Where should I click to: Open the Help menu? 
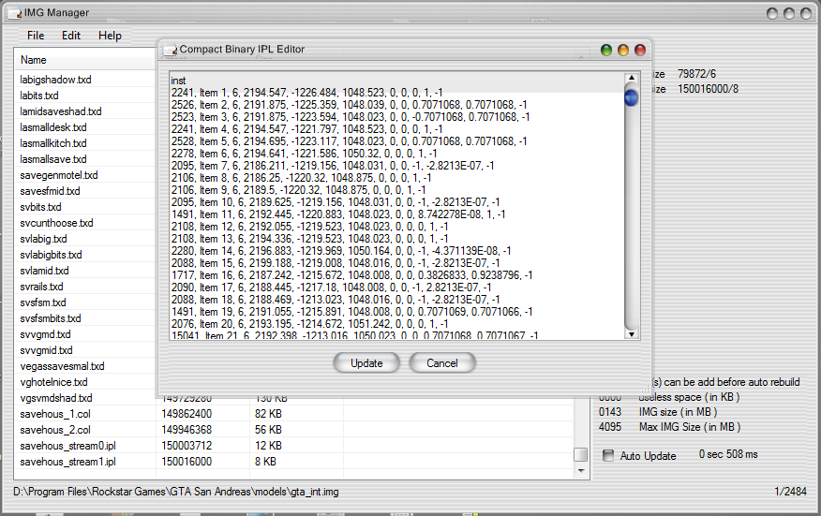[x=110, y=36]
